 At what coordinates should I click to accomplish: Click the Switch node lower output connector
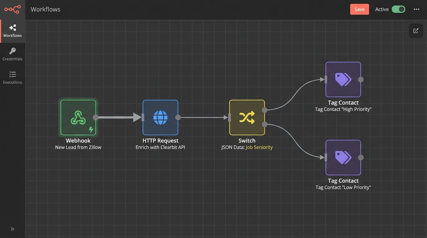tap(264, 125)
